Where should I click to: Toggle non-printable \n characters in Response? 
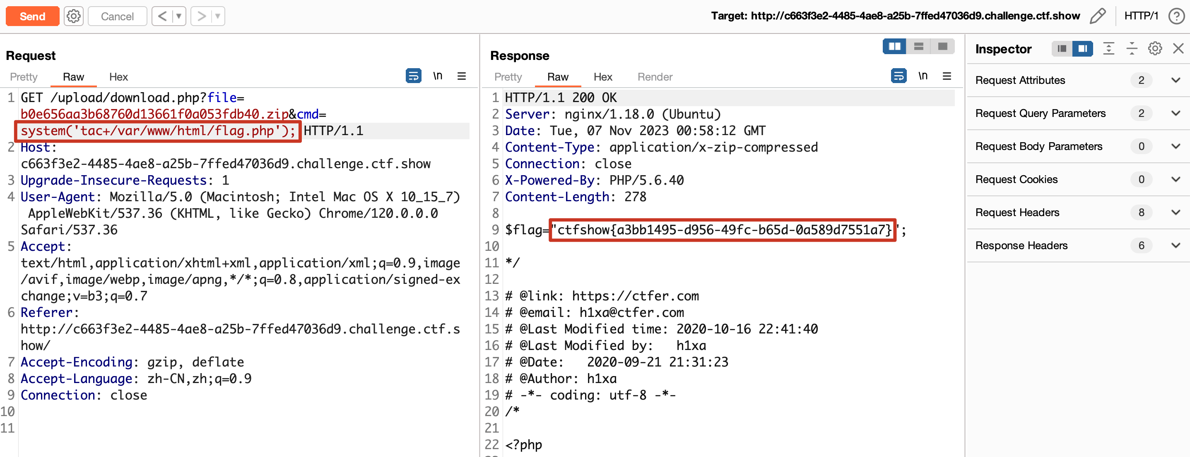click(923, 76)
